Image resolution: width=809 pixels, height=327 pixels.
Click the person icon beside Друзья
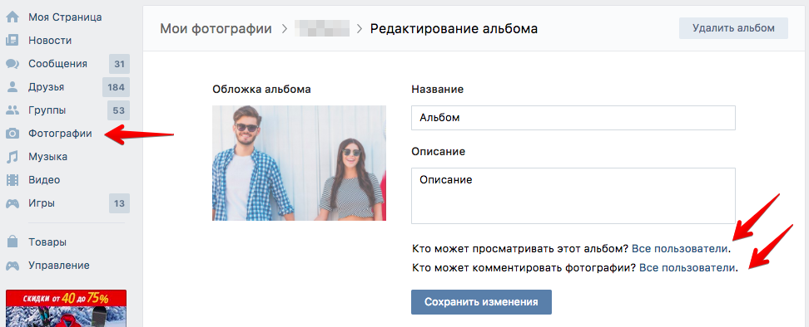12,87
